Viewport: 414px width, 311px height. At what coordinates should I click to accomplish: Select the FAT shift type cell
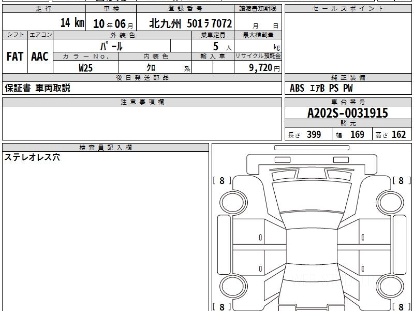tap(15, 56)
